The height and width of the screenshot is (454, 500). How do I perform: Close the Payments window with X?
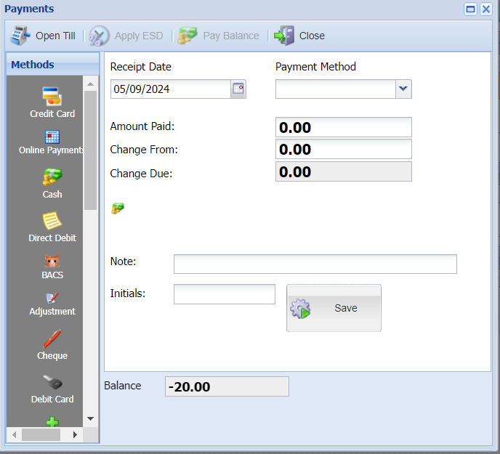point(486,9)
